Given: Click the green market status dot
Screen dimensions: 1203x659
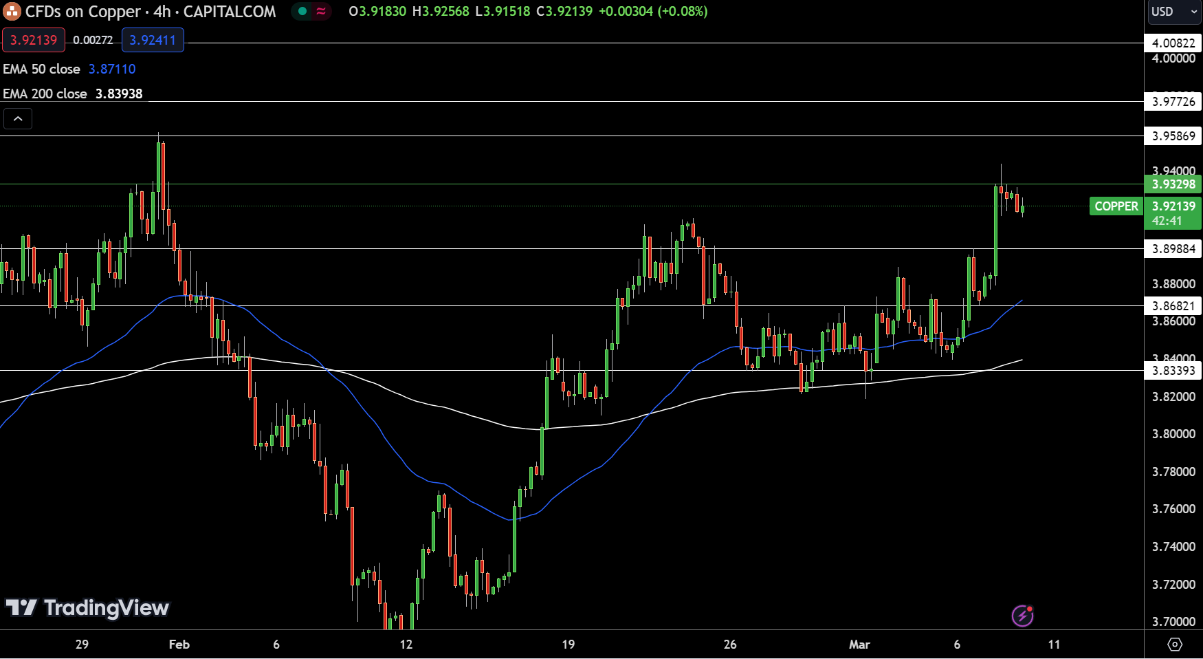Looking at the screenshot, I should [302, 11].
